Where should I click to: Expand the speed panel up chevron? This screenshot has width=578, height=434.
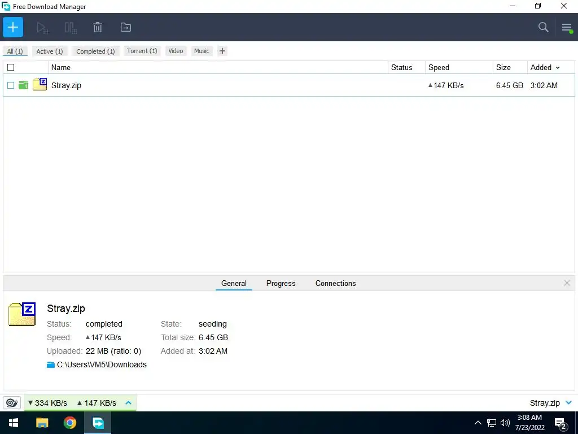128,402
